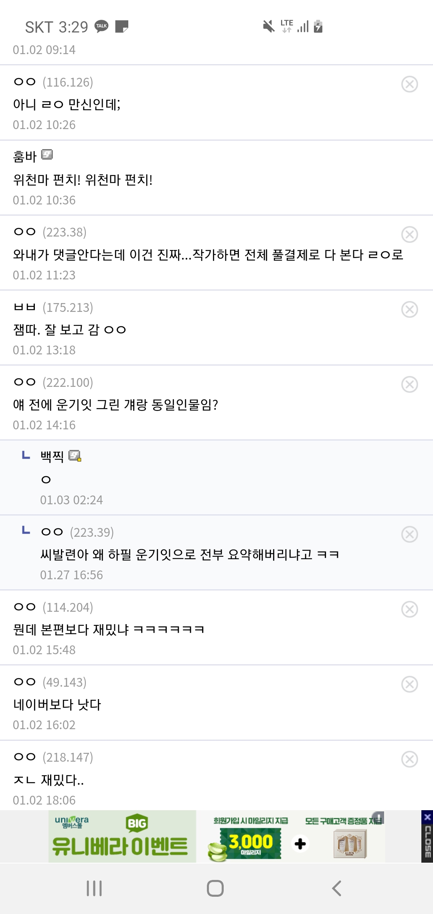Delete the comment from user 116.126
The height and width of the screenshot is (914, 433).
pos(409,84)
